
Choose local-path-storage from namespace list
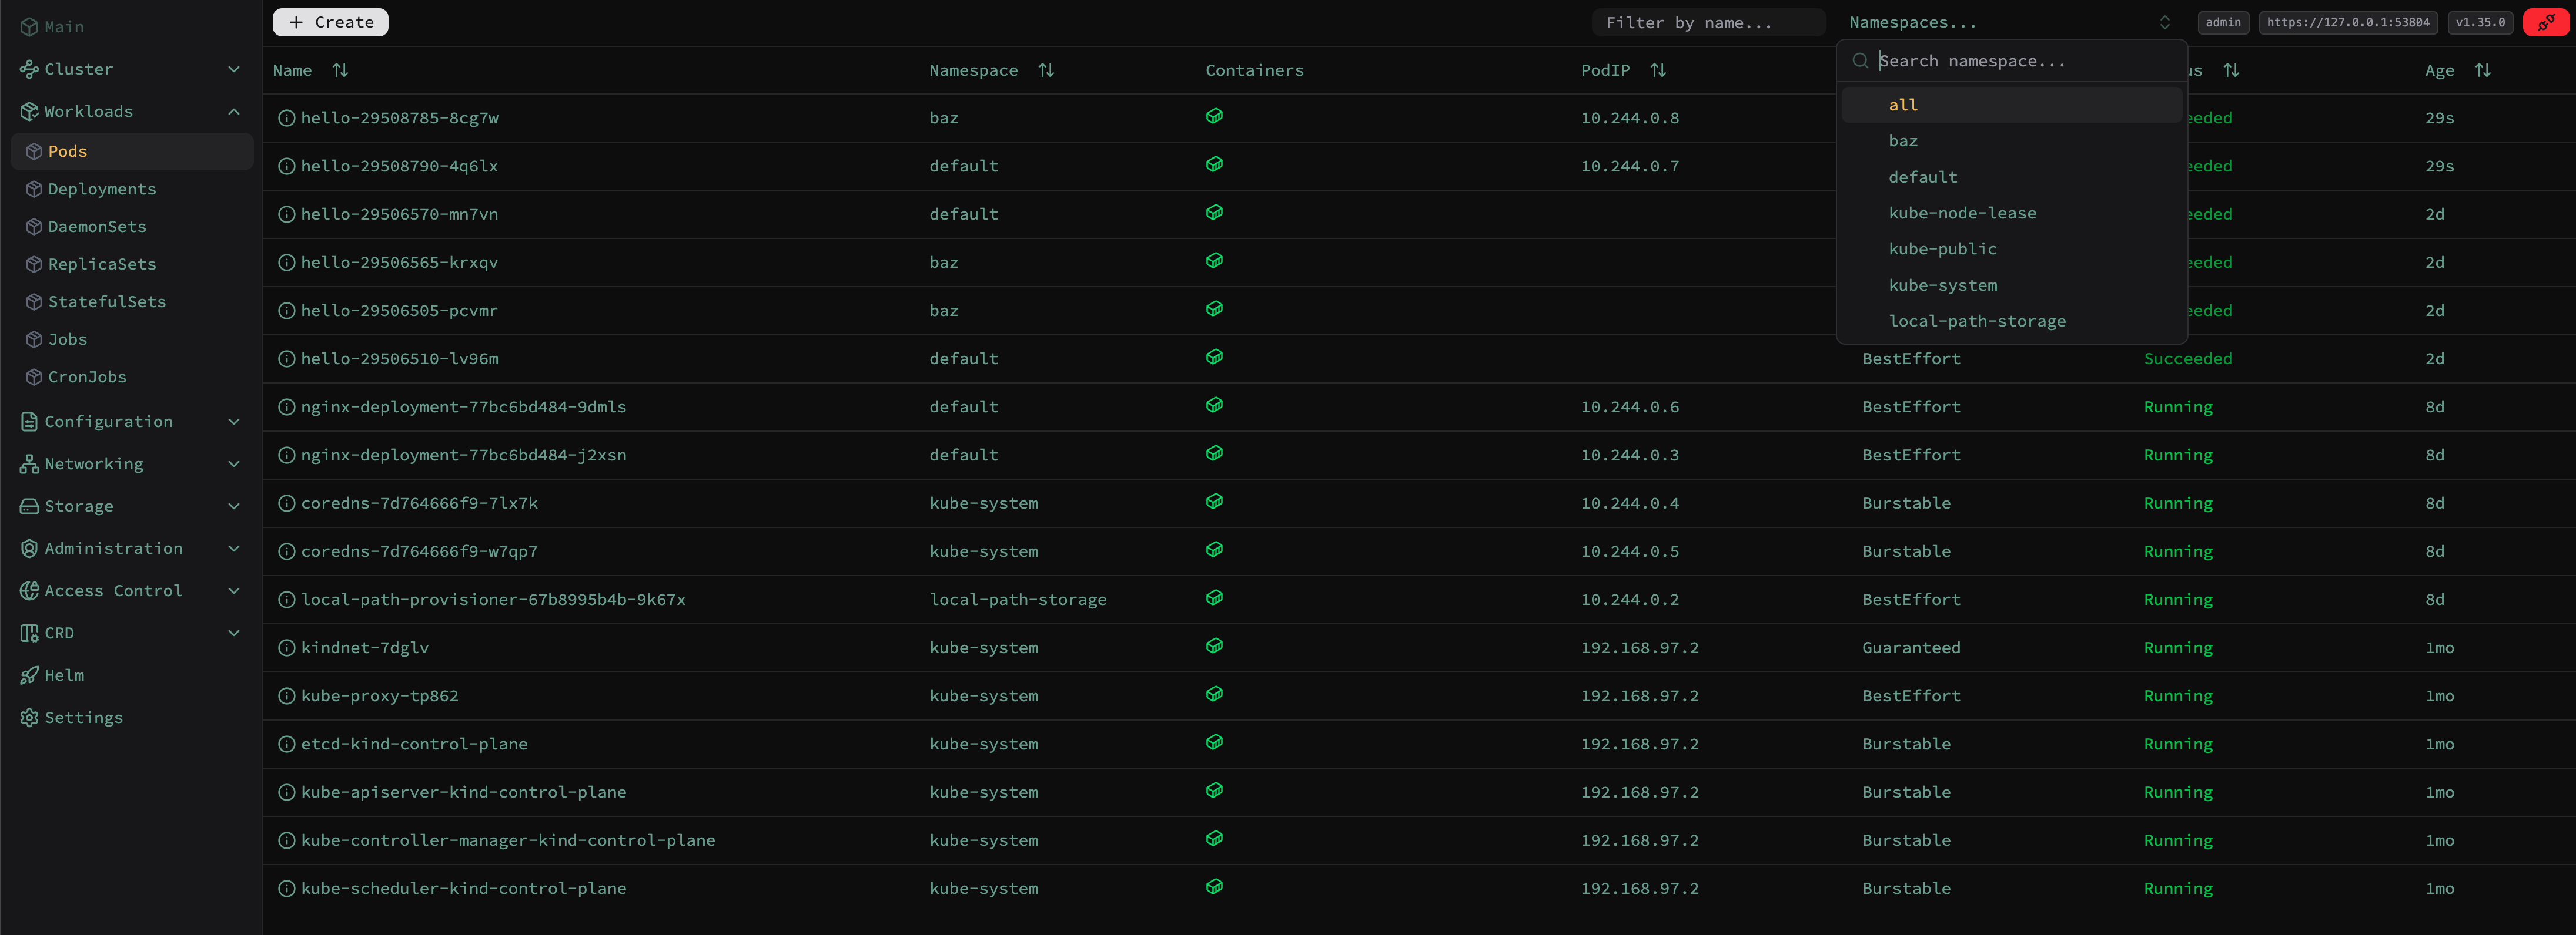pyautogui.click(x=1976, y=322)
